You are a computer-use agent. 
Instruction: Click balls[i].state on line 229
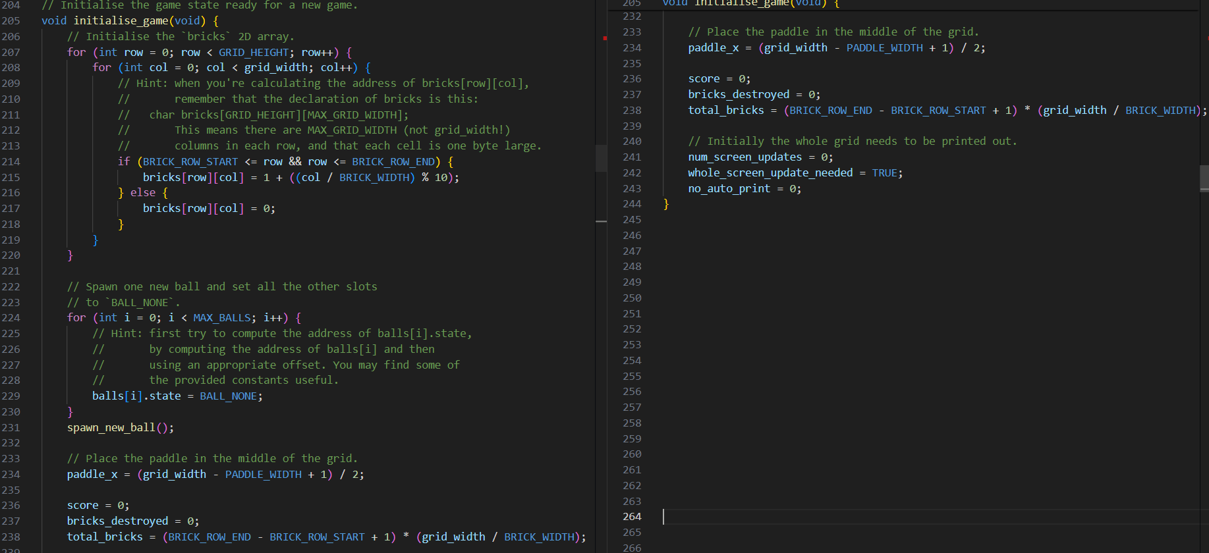(136, 396)
